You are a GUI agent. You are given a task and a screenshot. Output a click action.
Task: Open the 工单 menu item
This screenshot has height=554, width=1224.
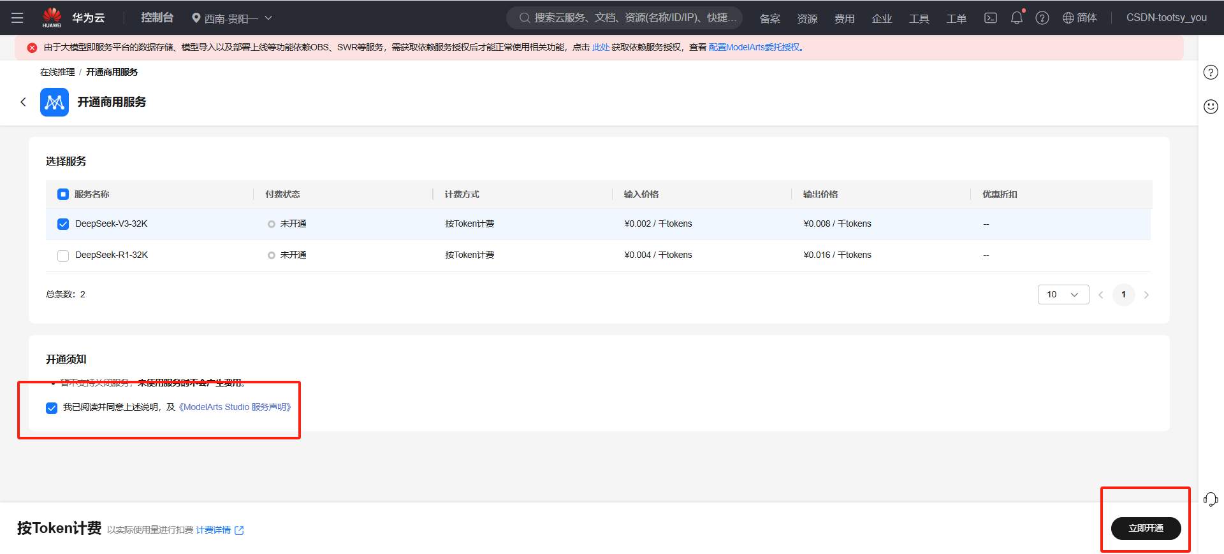click(x=956, y=18)
